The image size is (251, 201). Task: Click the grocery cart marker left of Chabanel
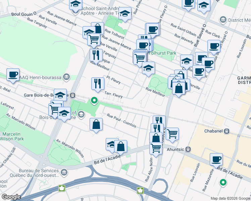tap(172, 134)
